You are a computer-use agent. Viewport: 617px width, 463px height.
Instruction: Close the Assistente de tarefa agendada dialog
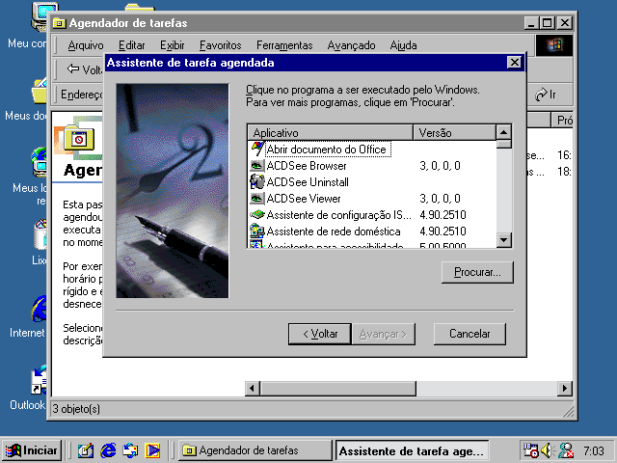pyautogui.click(x=514, y=63)
